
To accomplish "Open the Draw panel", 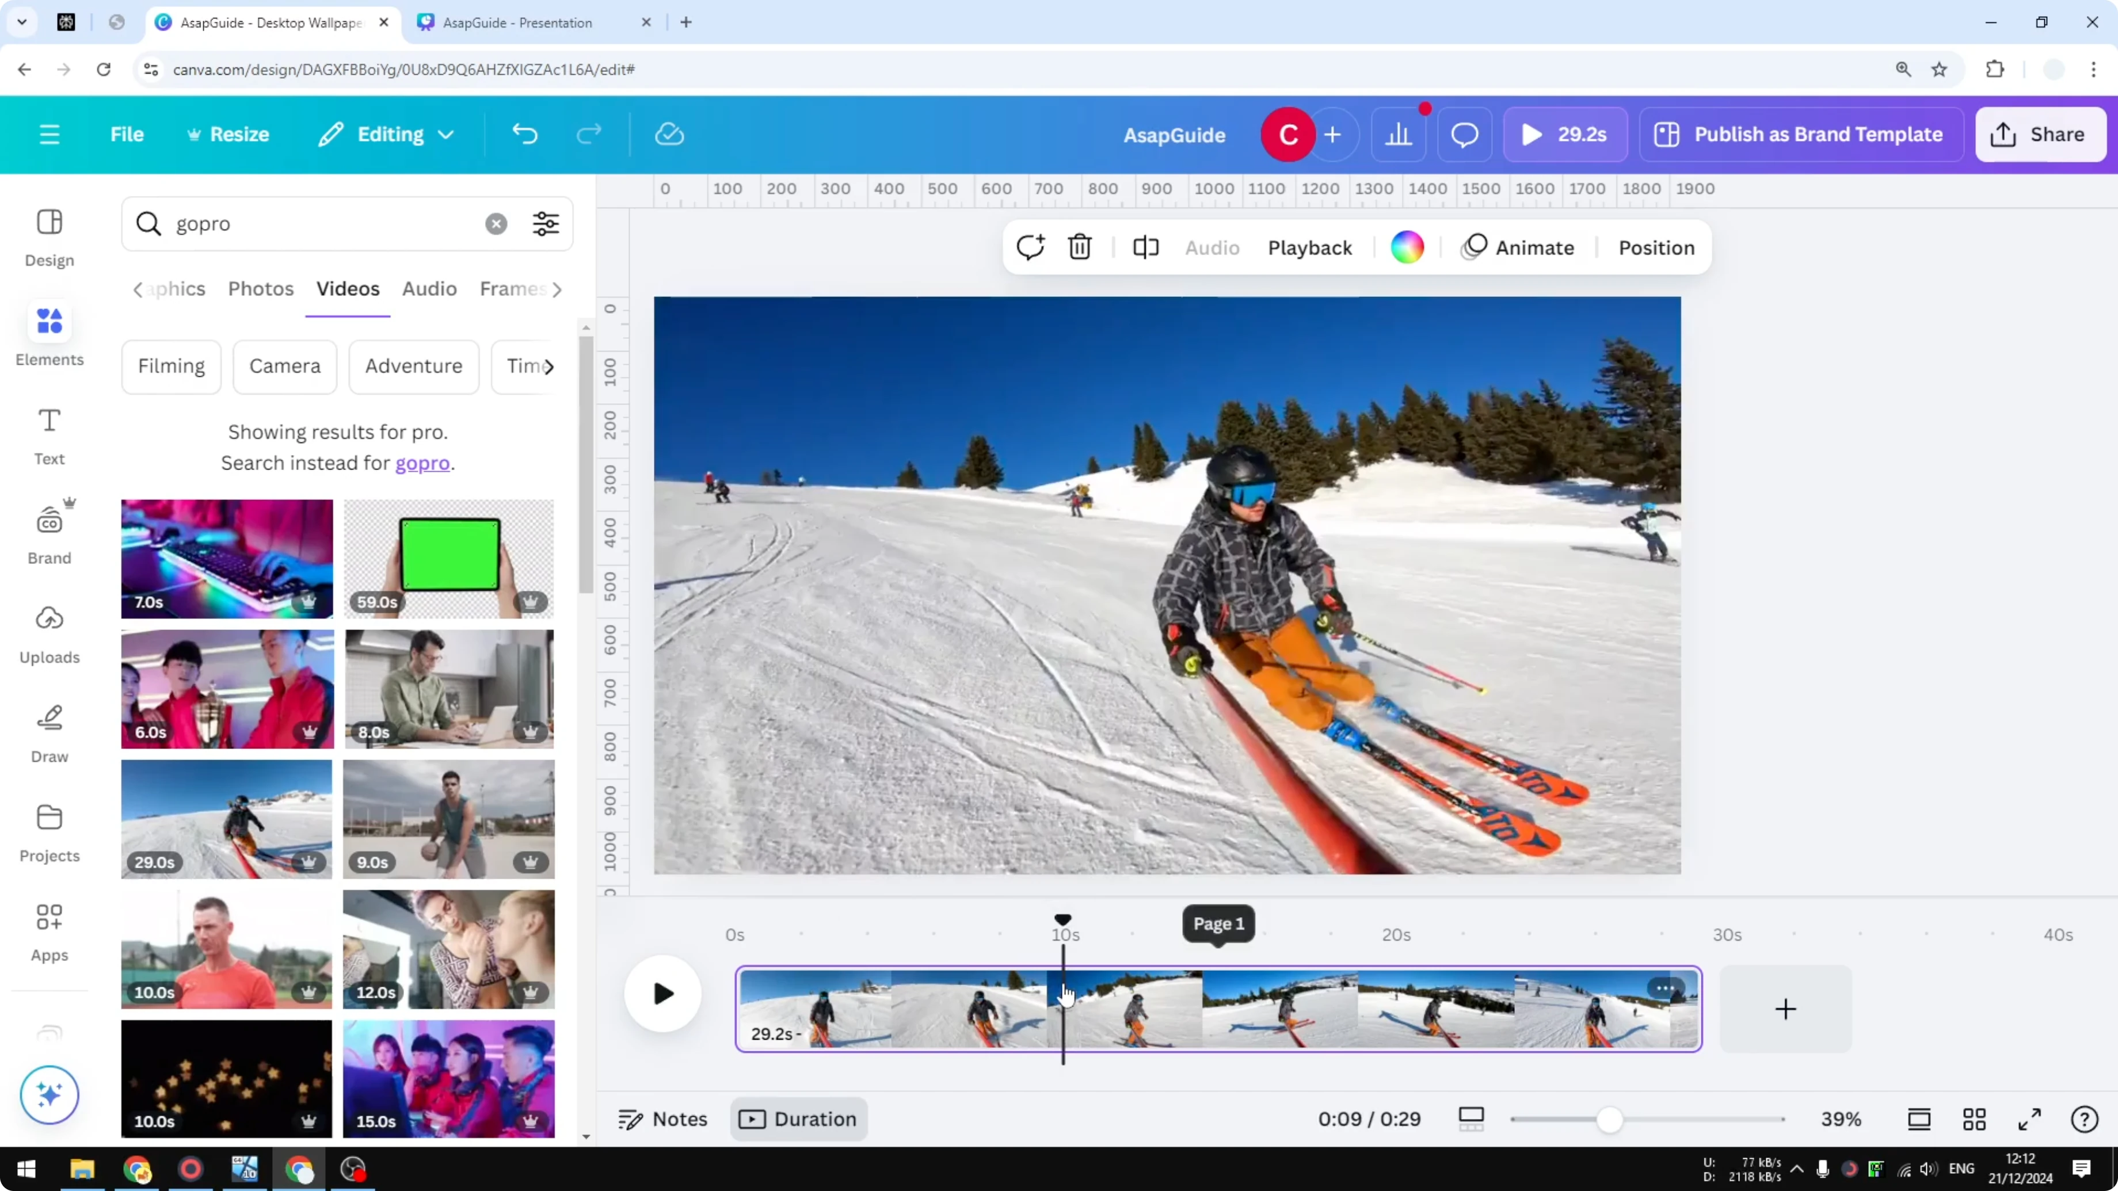I will pyautogui.click(x=48, y=731).
